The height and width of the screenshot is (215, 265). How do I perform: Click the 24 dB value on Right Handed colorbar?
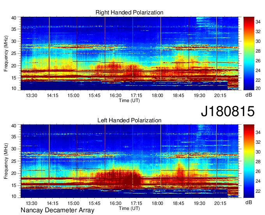(258, 70)
